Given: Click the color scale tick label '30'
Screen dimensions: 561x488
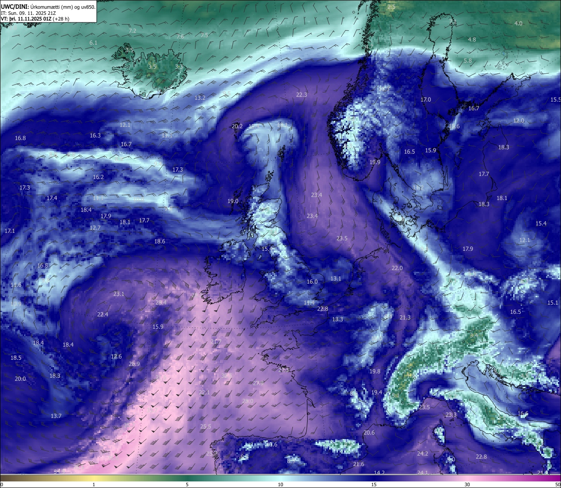Looking at the screenshot, I should pos(467,484).
